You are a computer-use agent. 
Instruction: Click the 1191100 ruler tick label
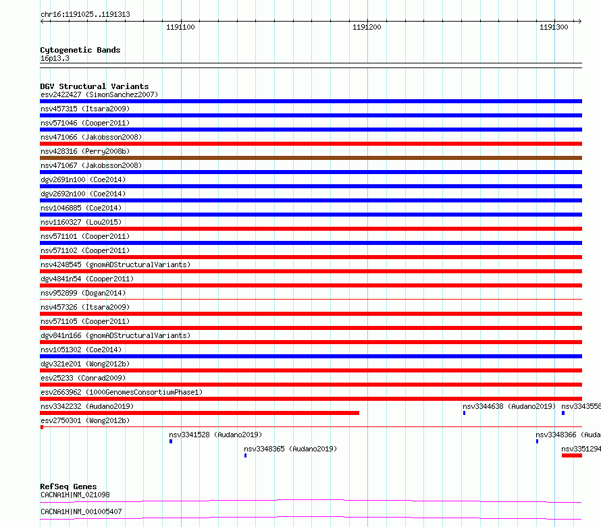[180, 27]
